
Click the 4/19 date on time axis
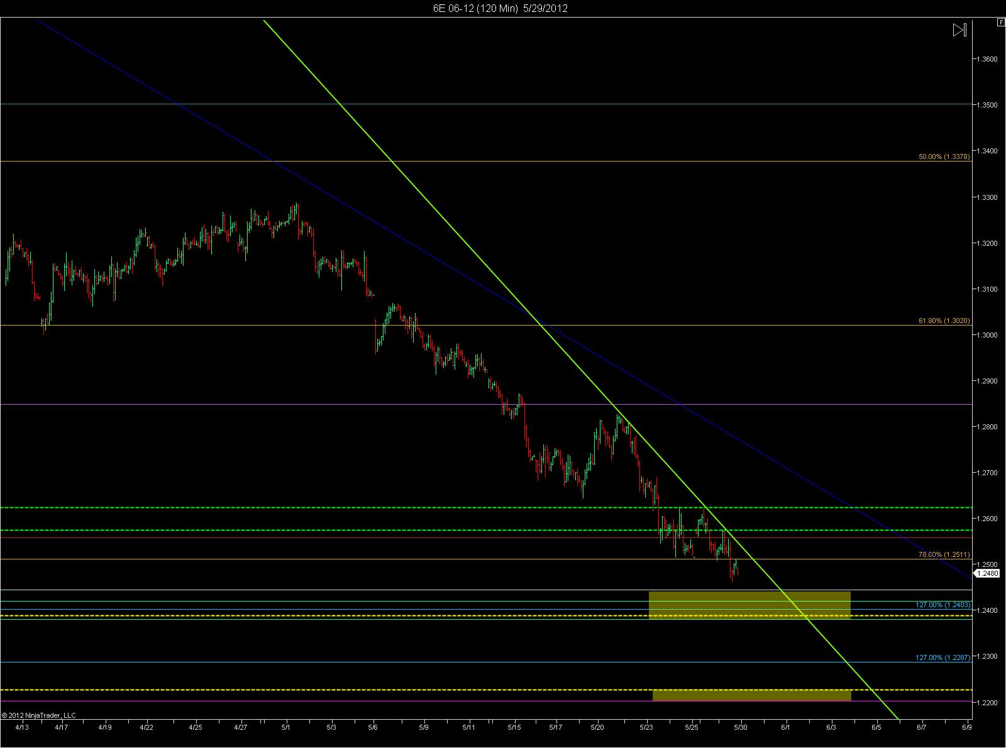tap(105, 727)
